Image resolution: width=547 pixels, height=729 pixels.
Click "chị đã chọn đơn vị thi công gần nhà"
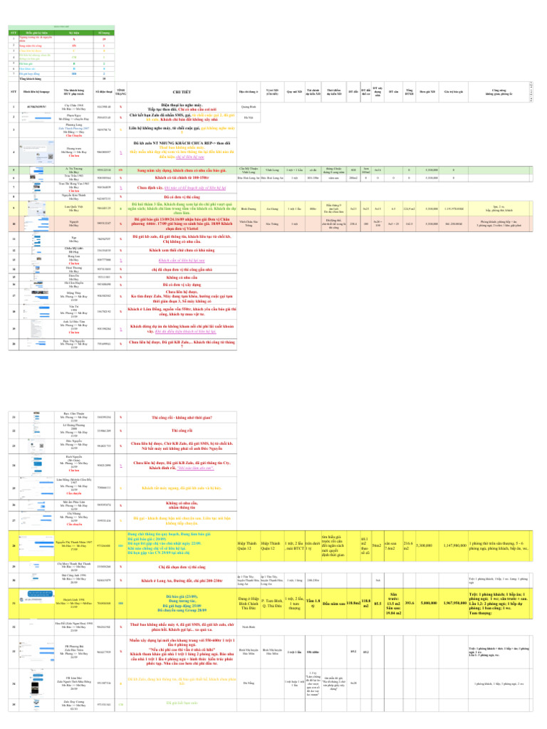[182, 270]
